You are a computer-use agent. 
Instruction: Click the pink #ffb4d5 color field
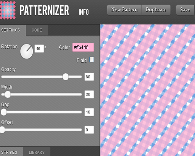tap(83, 48)
